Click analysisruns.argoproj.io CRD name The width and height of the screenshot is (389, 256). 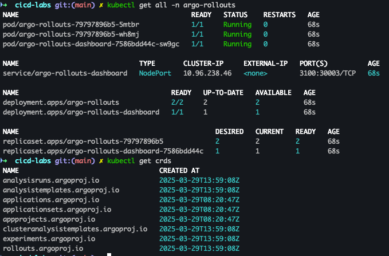point(51,180)
